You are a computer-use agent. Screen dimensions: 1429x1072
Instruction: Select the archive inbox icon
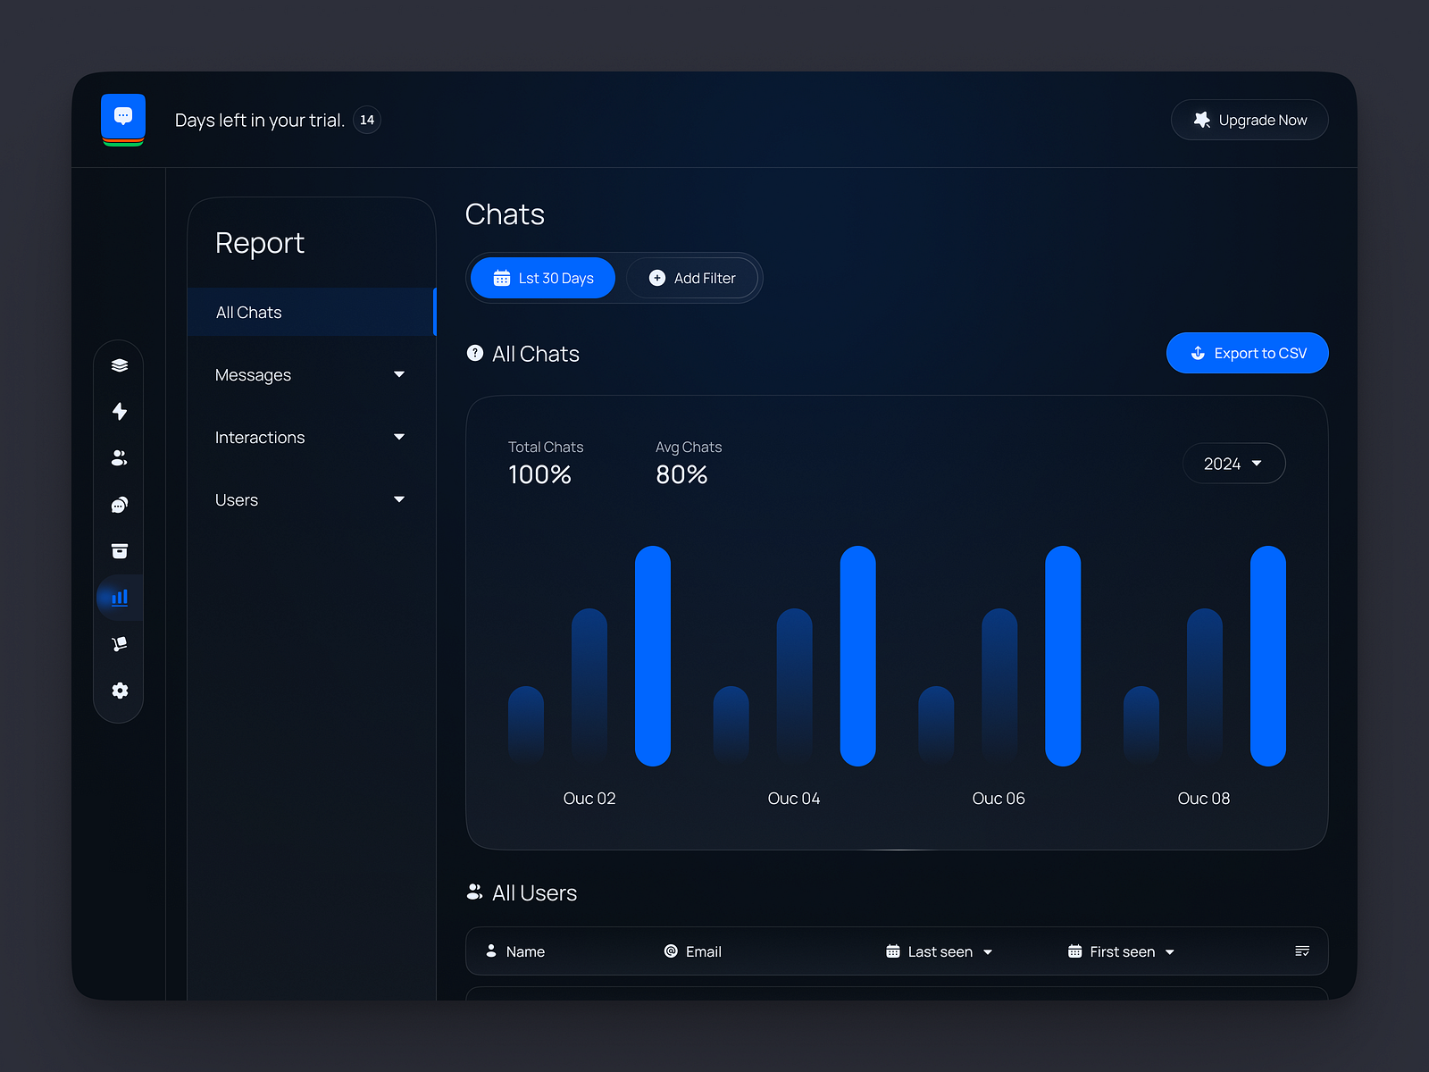(x=119, y=551)
